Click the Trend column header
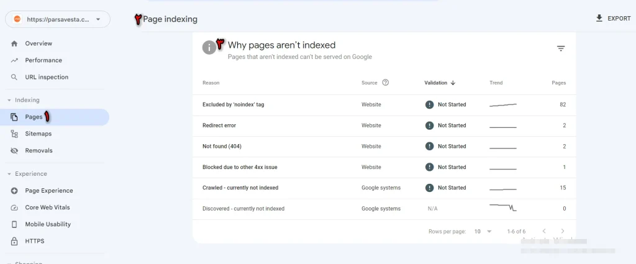636x264 pixels. pos(496,83)
